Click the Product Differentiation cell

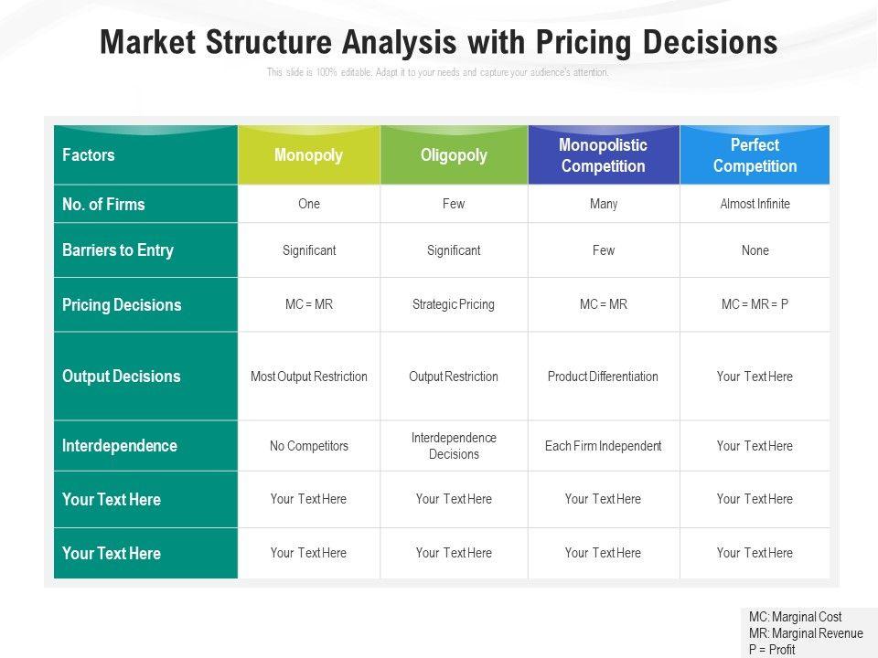[603, 377]
